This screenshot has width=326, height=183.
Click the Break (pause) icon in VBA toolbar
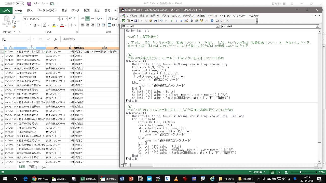click(x=177, y=21)
